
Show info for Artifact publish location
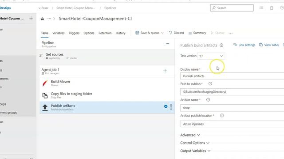coord(222,116)
